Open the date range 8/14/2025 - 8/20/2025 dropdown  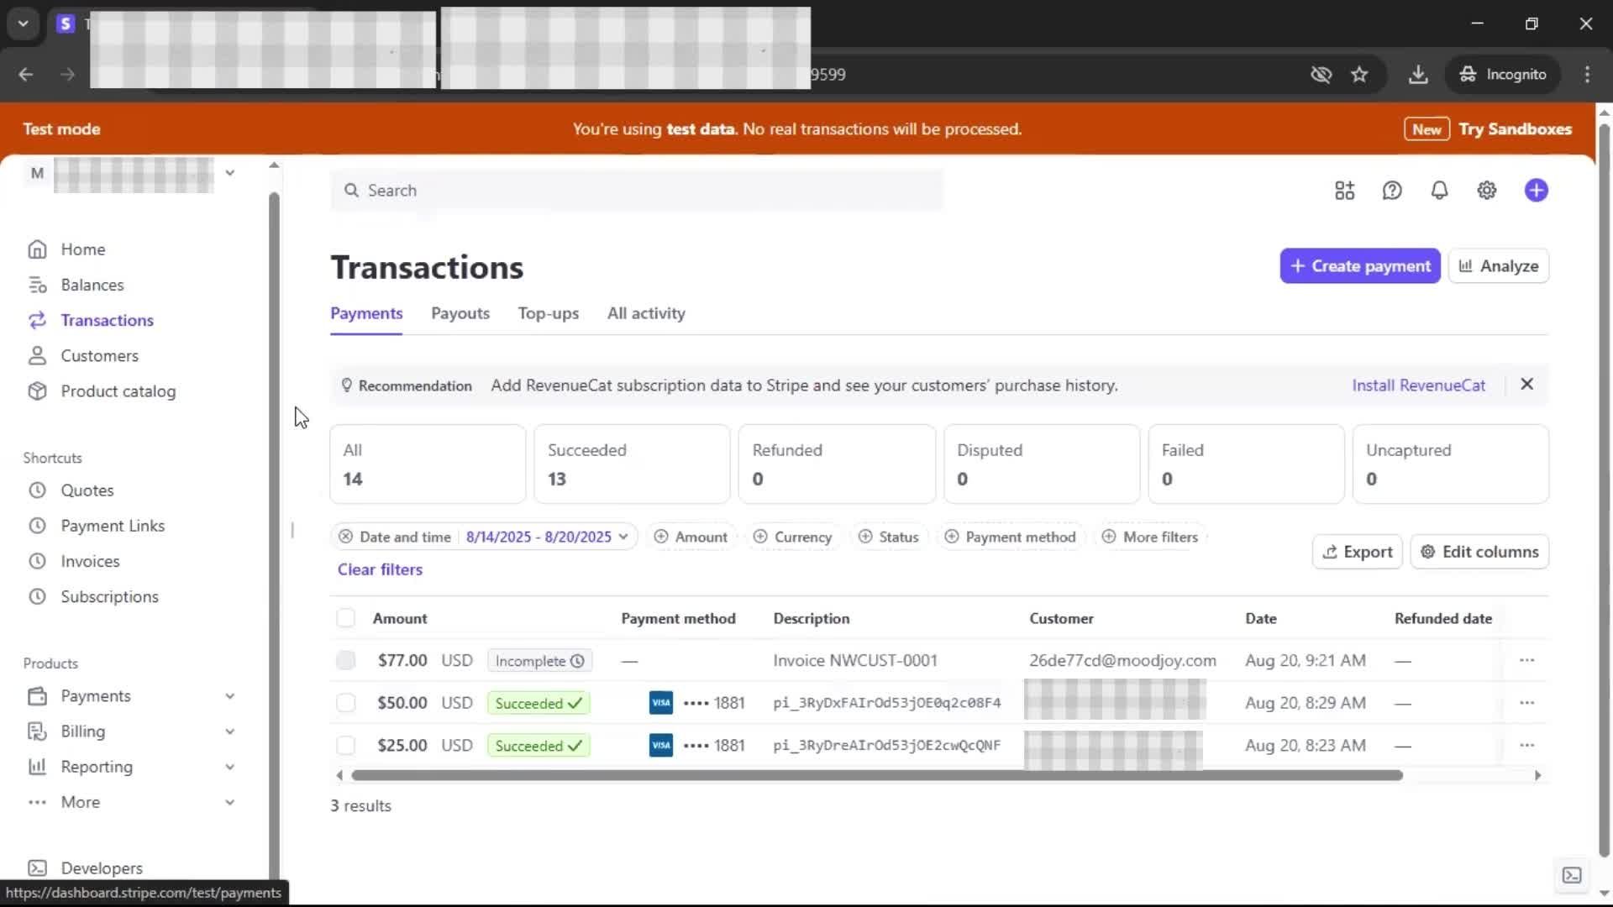pos(546,537)
